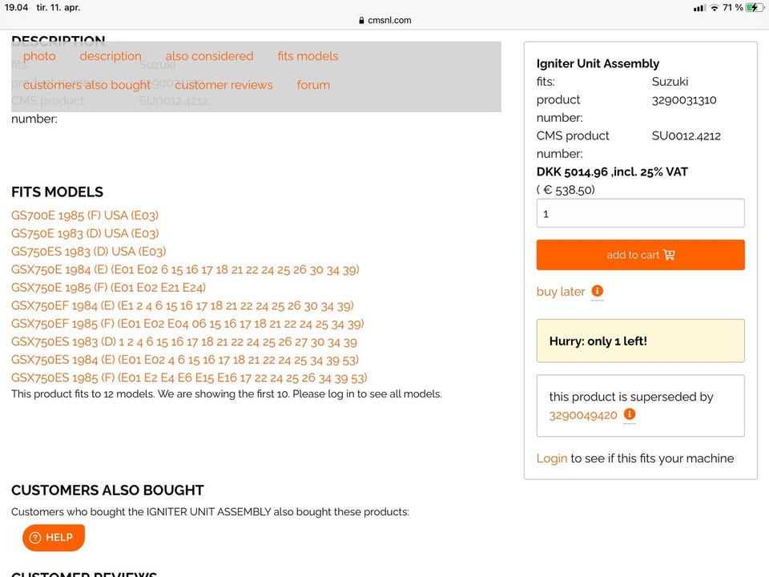Go to the description tab
The width and height of the screenshot is (769, 577).
(x=111, y=56)
